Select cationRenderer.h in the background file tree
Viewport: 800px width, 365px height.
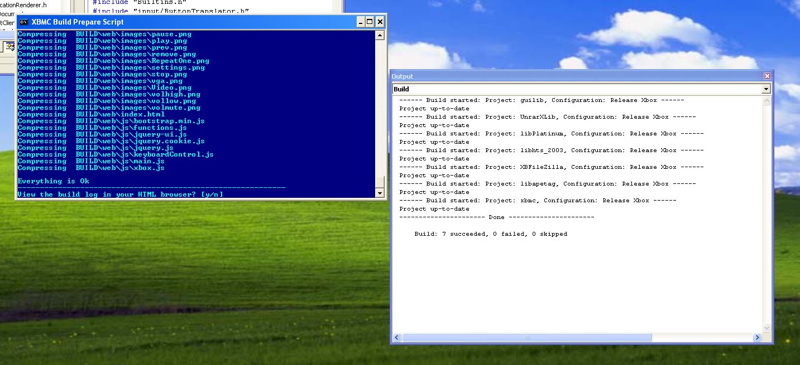pyautogui.click(x=23, y=4)
